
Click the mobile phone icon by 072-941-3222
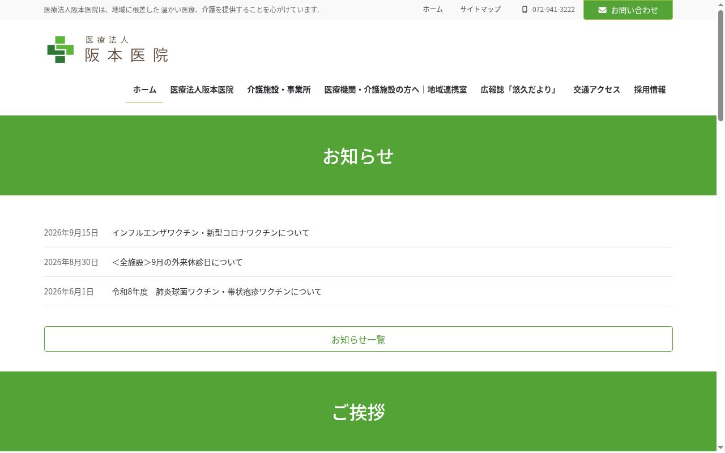(524, 10)
